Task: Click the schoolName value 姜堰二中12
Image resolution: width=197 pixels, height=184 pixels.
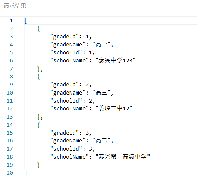Action: point(114,109)
